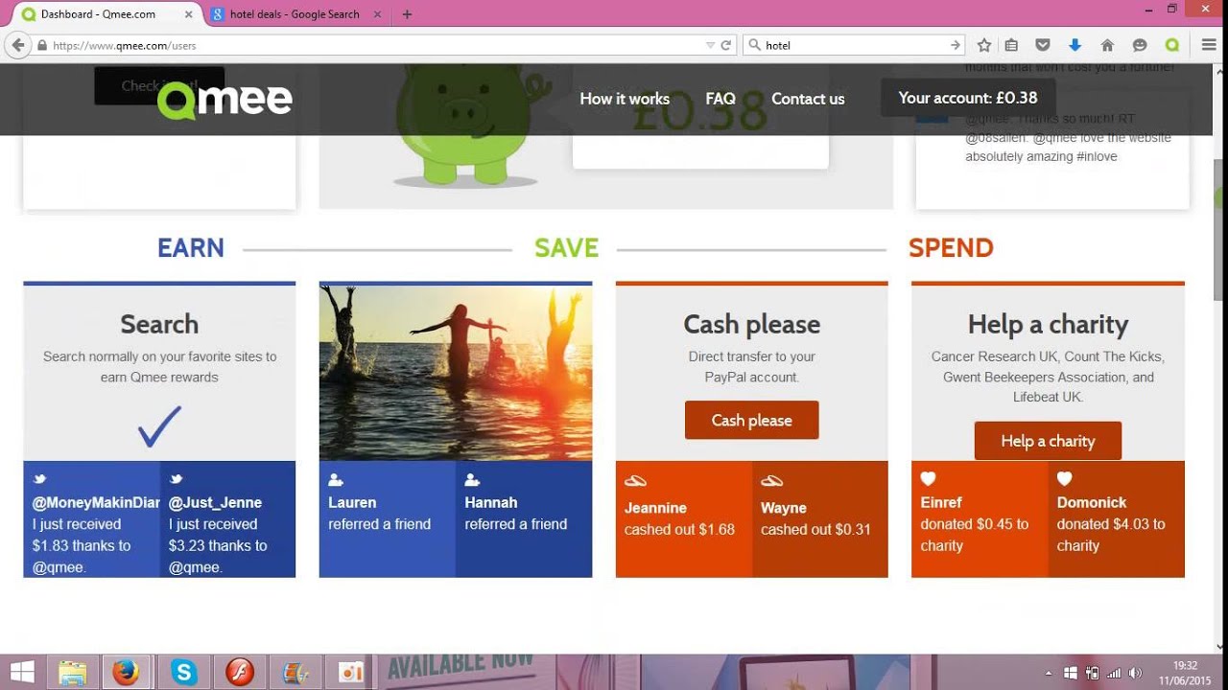
Task: Go to the browser home page
Action: click(1107, 45)
